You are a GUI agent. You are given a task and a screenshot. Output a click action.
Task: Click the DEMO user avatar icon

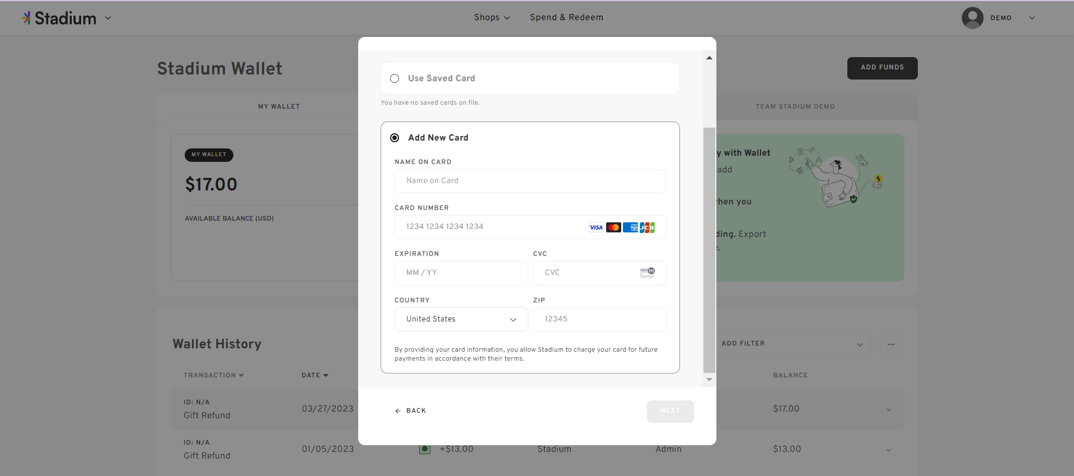click(973, 18)
